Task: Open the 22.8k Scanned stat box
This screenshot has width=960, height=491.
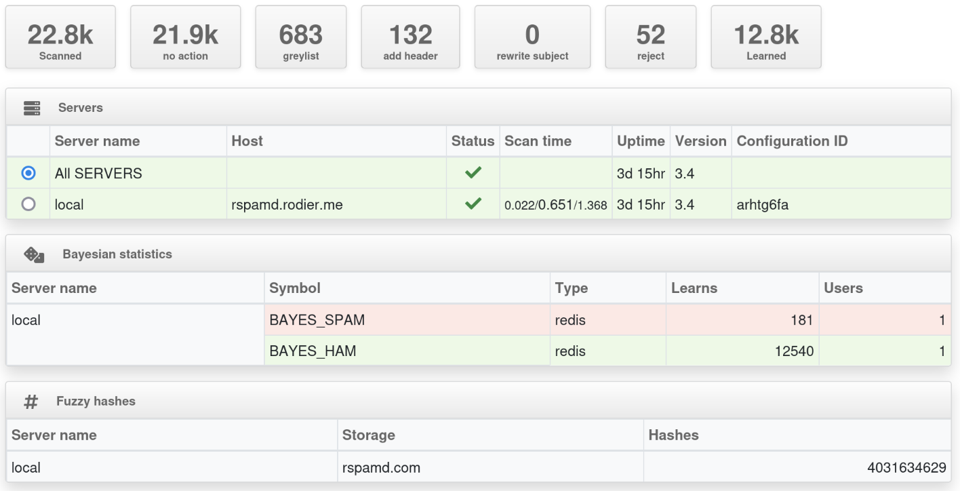Action: click(60, 37)
